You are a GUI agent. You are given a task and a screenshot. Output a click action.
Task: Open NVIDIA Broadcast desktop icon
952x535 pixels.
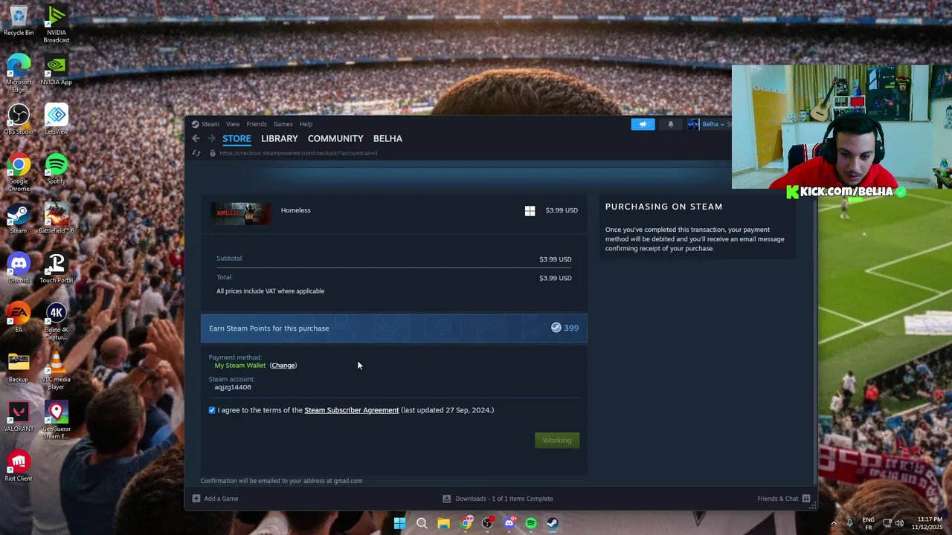pyautogui.click(x=56, y=25)
